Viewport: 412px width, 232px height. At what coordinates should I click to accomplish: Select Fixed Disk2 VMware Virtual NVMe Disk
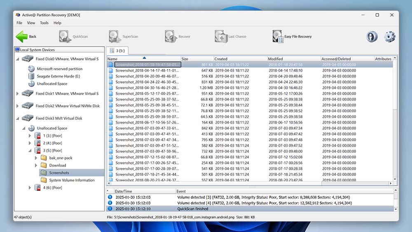click(68, 106)
